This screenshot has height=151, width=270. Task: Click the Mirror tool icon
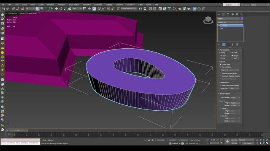[140, 9]
